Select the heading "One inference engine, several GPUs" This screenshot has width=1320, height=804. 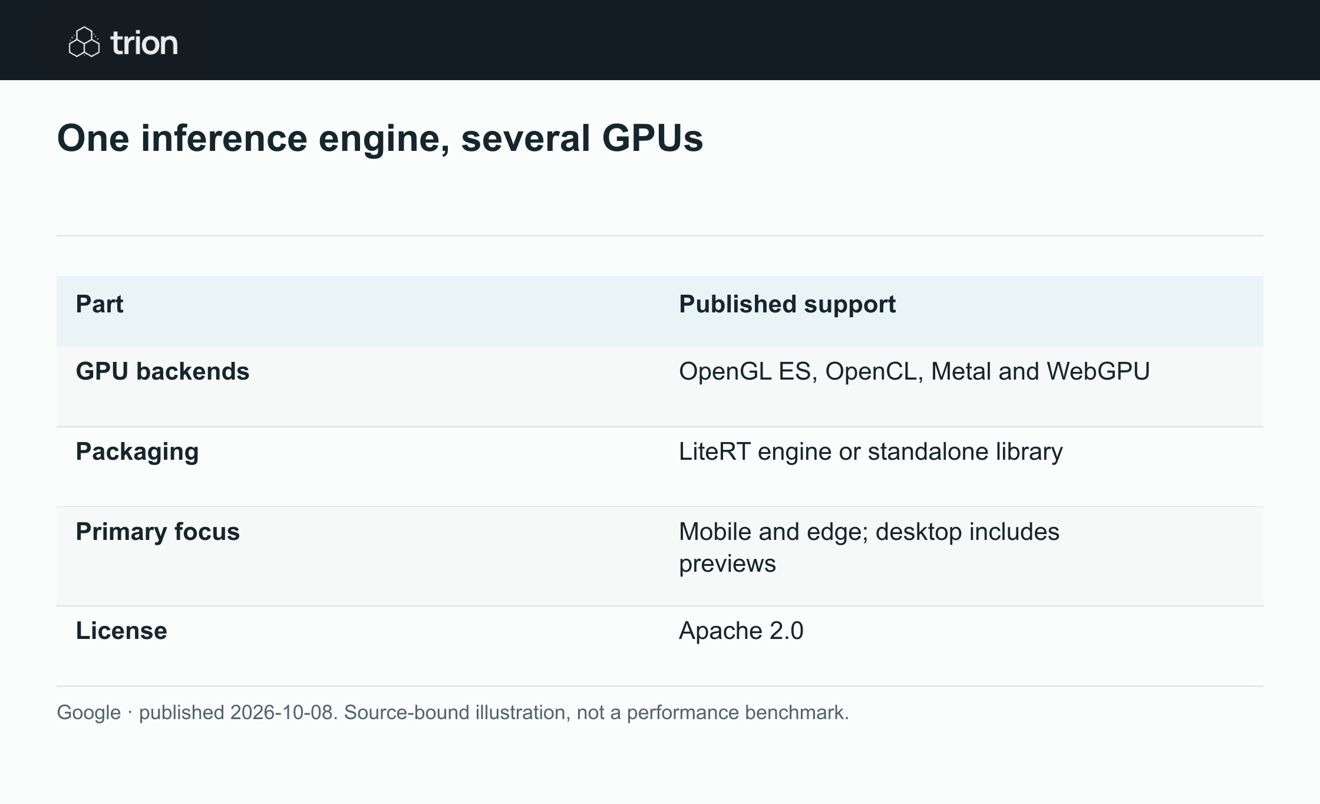(x=380, y=138)
